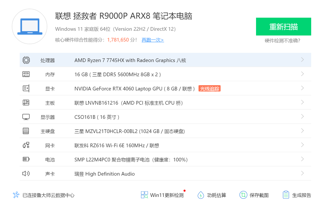Select the 显卡 label

click(x=50, y=89)
